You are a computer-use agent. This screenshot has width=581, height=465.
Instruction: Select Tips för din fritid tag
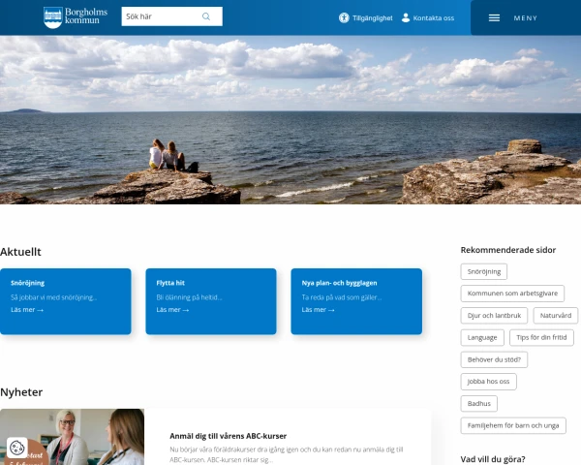click(541, 337)
